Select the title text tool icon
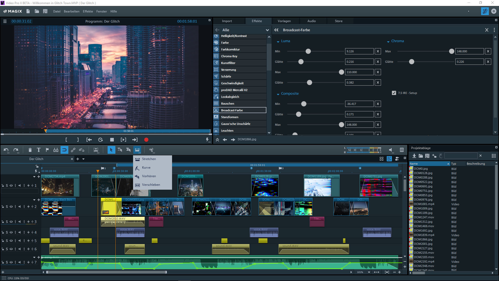This screenshot has height=281, width=499. point(38,150)
